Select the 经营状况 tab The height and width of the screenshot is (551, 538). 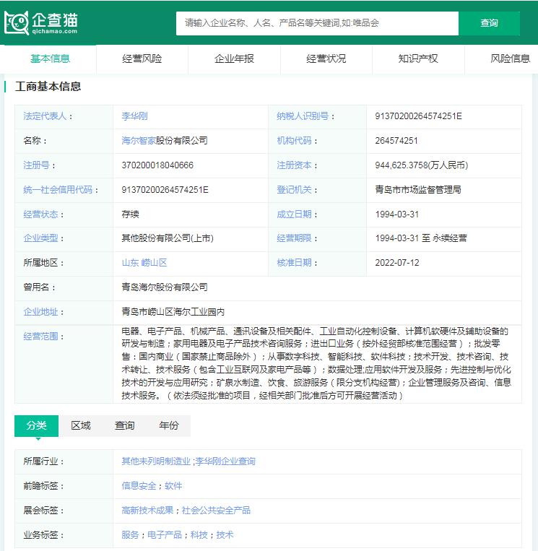326,58
